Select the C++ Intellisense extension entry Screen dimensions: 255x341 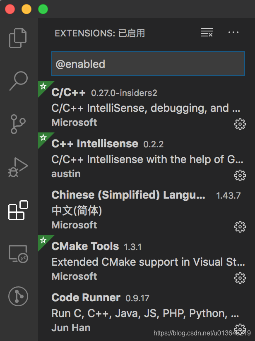click(x=141, y=158)
